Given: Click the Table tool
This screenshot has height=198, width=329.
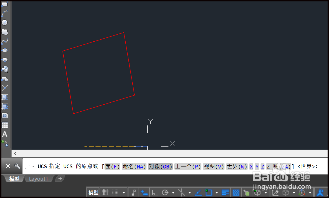Looking at the screenshot, I should pos(5,125).
